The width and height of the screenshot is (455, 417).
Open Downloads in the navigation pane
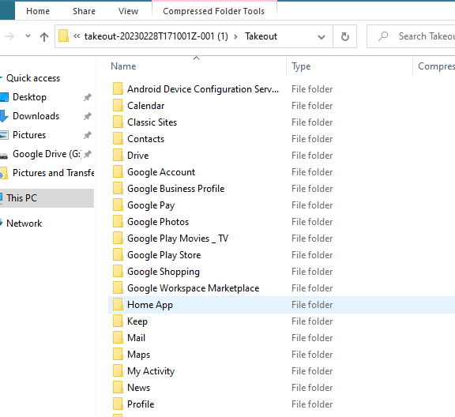tap(36, 116)
